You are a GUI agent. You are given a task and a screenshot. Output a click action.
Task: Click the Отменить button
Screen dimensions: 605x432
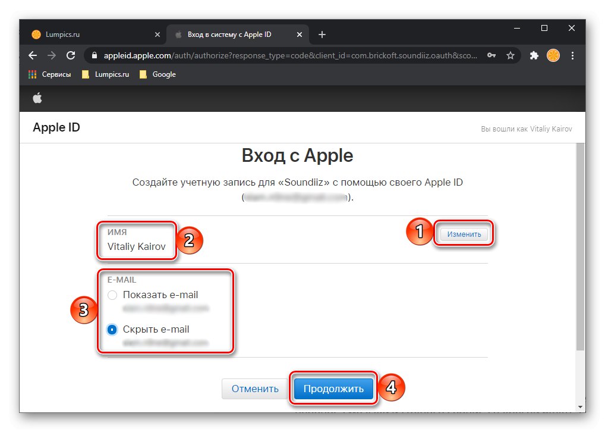click(x=255, y=389)
